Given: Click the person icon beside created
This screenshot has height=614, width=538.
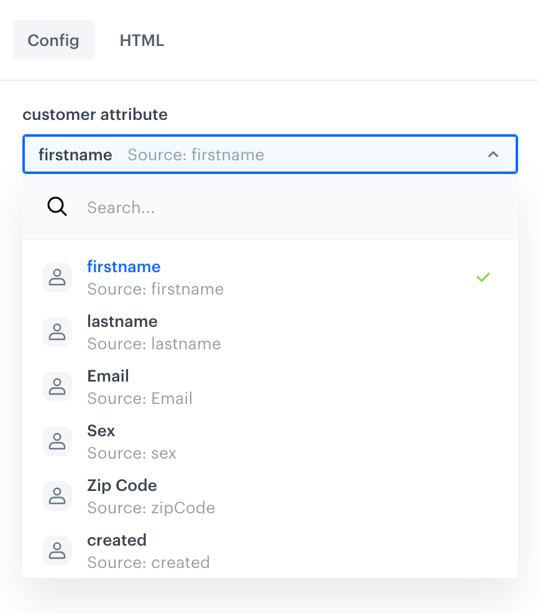Looking at the screenshot, I should coord(57,551).
